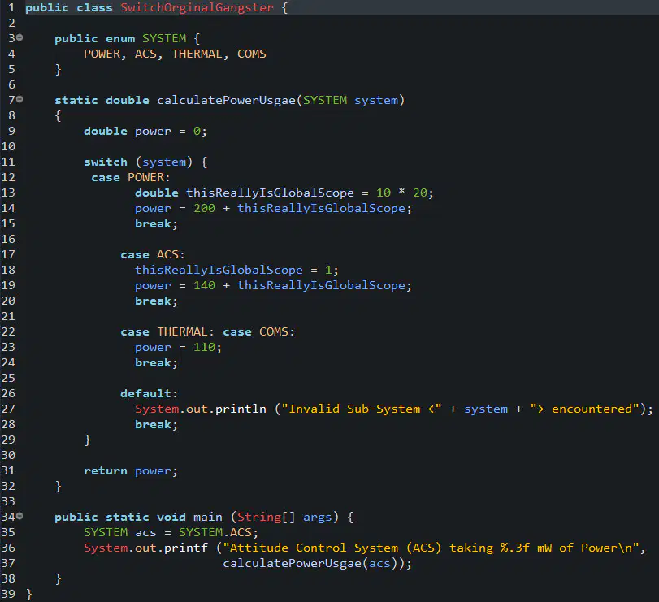
Task: Click the COMS enum constant on line 4
Action: pos(251,54)
